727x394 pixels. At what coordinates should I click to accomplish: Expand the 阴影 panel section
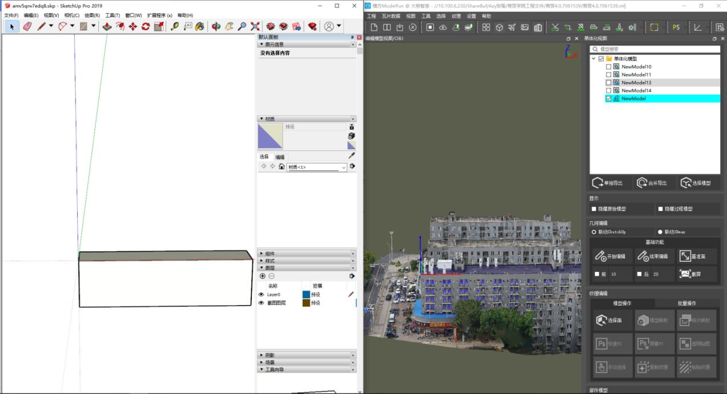[x=307, y=355]
